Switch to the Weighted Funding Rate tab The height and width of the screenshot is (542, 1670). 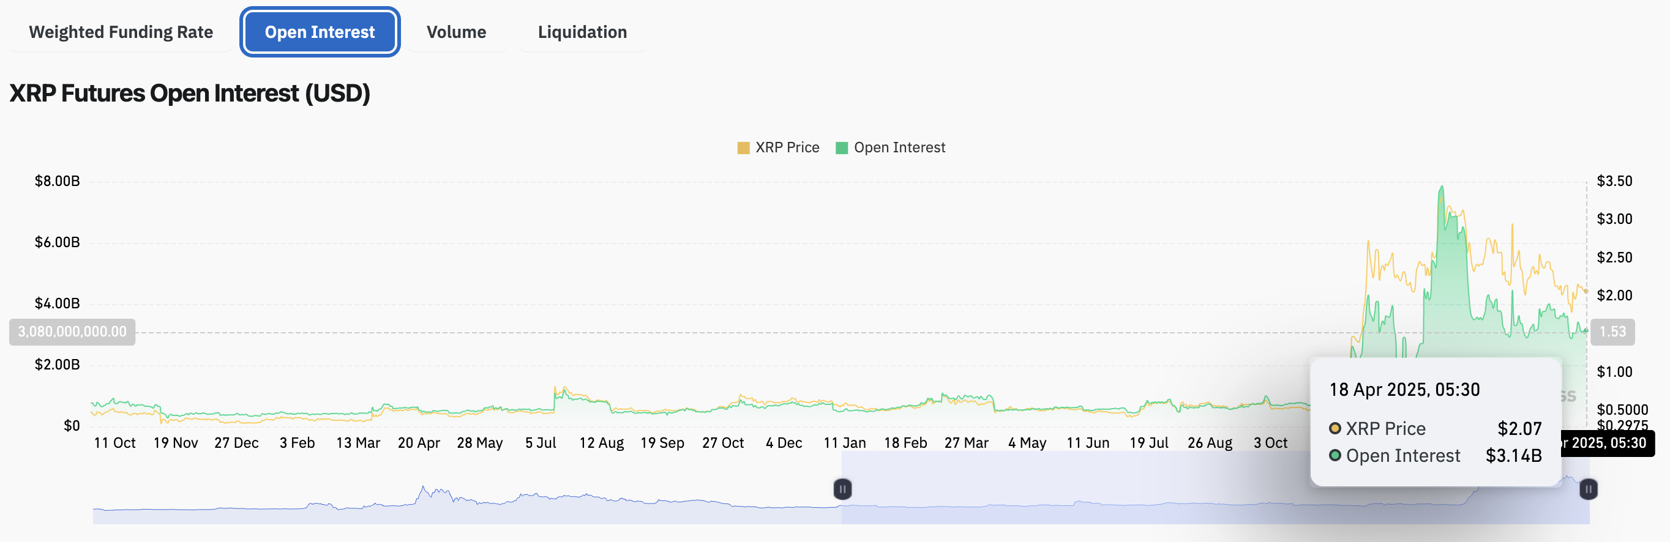pos(121,32)
